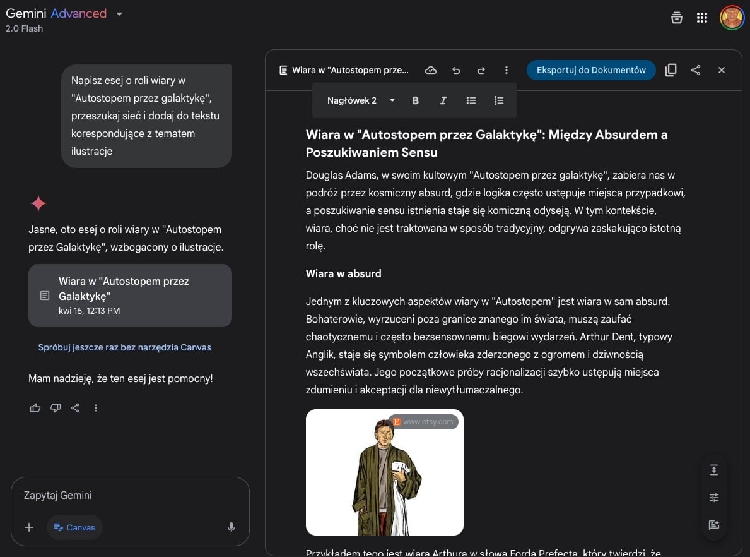This screenshot has height=557, width=750.
Task: Click the Gemini sparkle response icon
Action: click(38, 203)
